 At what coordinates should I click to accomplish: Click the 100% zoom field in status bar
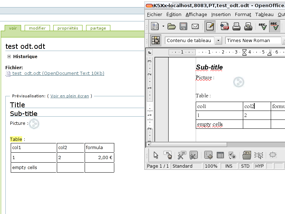pyautogui.click(x=211, y=166)
